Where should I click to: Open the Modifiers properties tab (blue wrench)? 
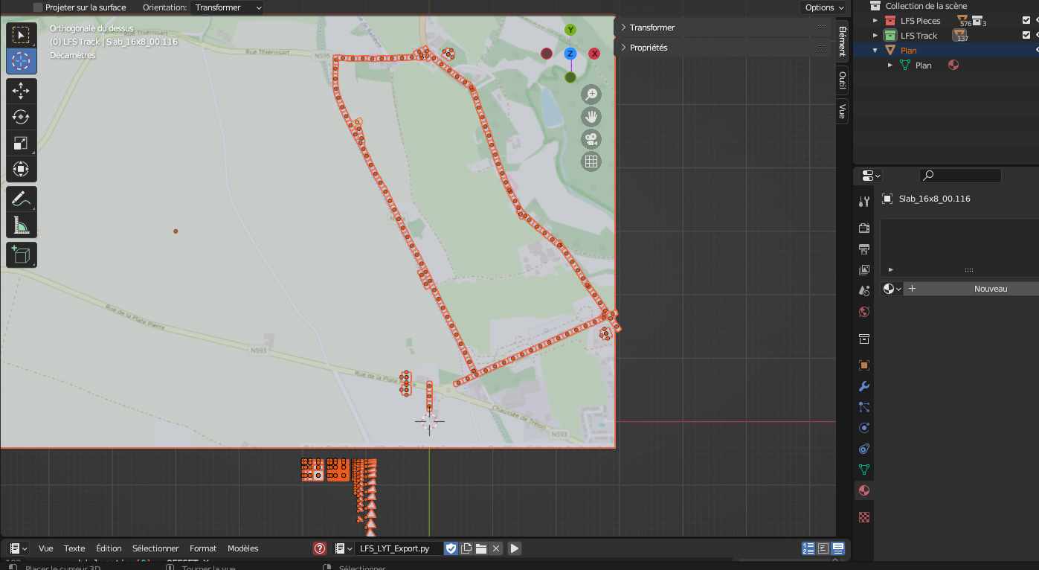pos(864,386)
